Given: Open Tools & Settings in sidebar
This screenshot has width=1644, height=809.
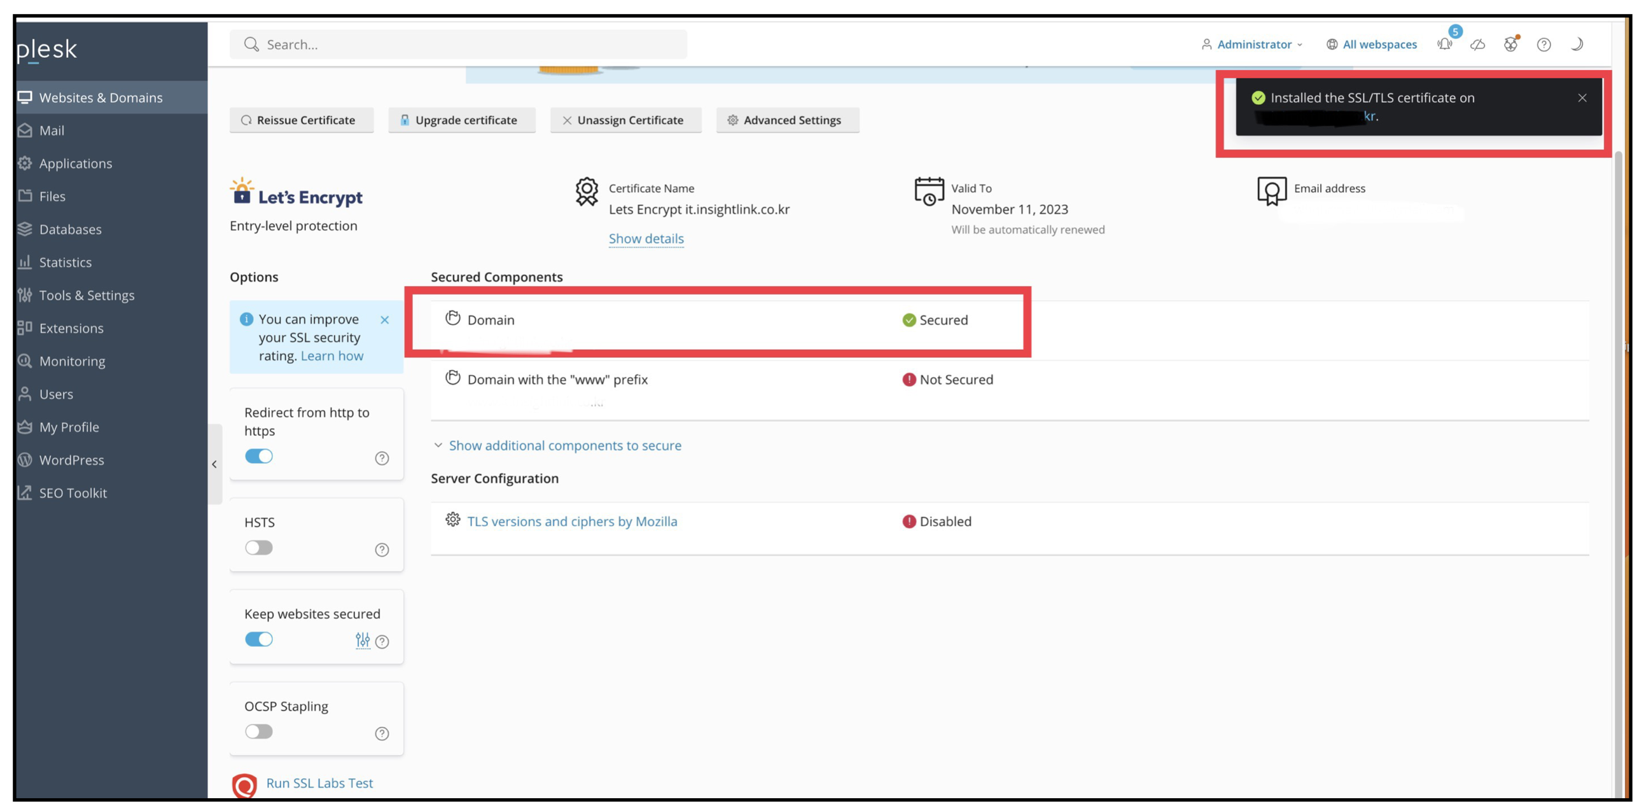Looking at the screenshot, I should [x=86, y=294].
